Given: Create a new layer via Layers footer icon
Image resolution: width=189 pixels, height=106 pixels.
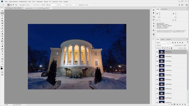Looking at the screenshot, I should click(183, 104).
